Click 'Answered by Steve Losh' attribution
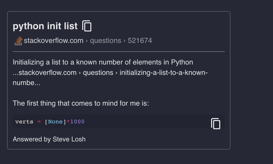This screenshot has height=164, width=273. tap(49, 139)
